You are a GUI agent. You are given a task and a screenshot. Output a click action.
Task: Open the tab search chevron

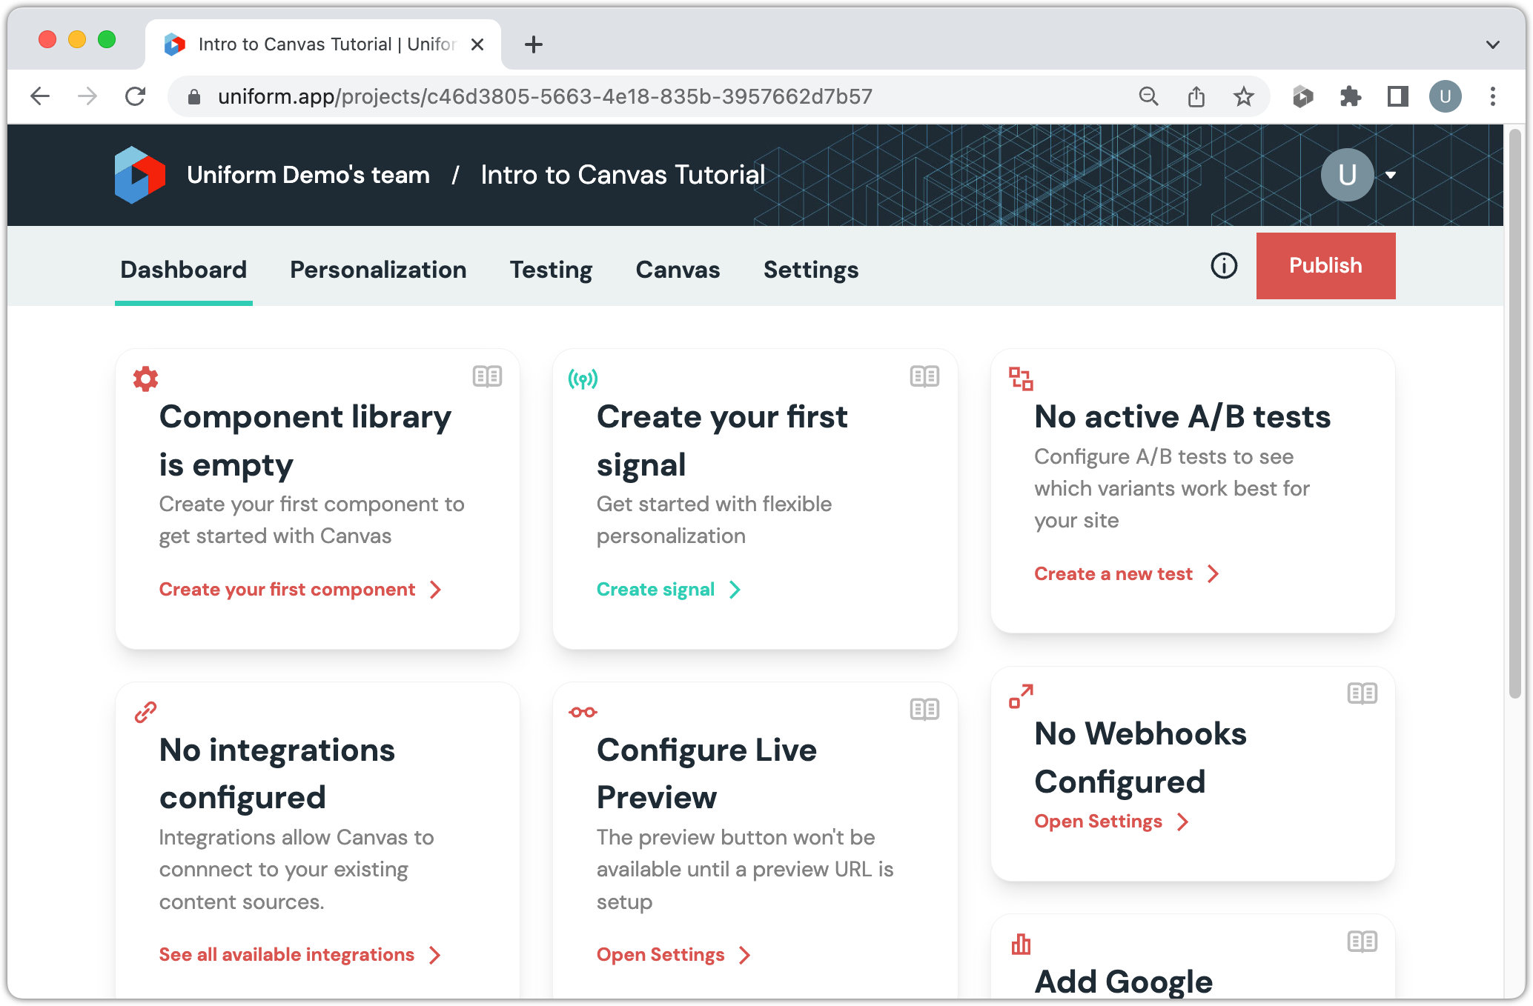click(x=1492, y=44)
